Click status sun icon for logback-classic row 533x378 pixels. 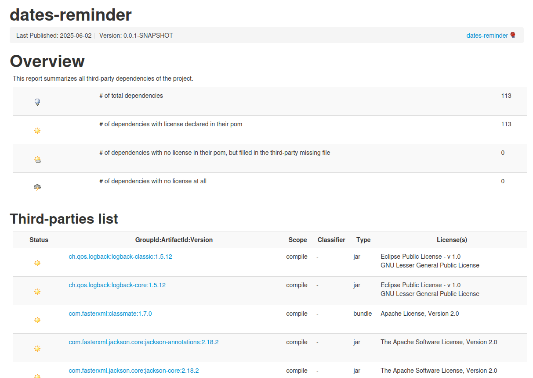click(37, 263)
